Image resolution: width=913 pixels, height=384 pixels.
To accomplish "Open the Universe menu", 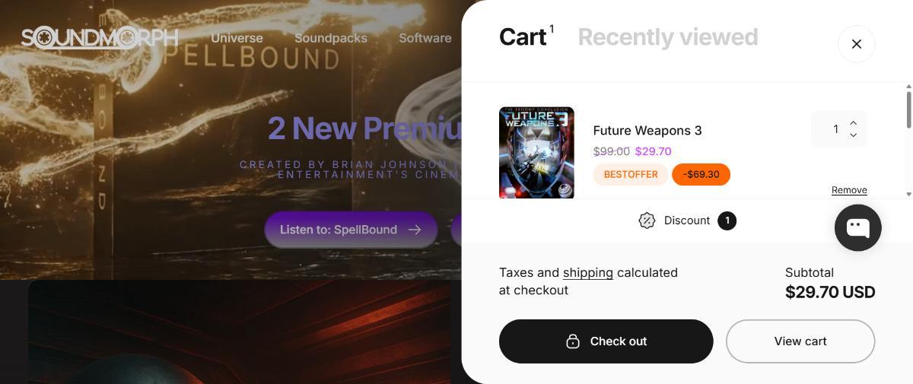I will click(237, 38).
